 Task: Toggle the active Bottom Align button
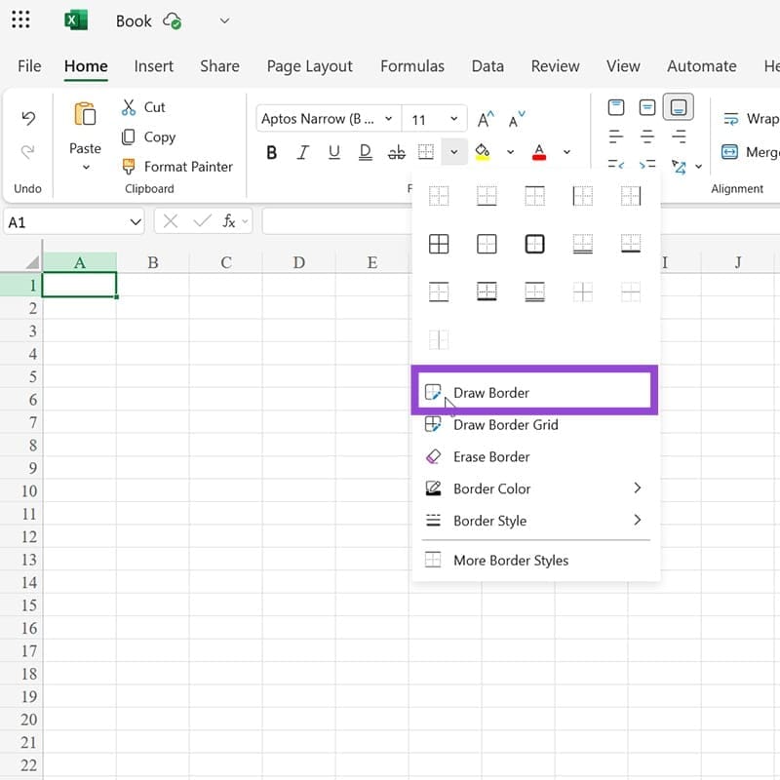point(679,107)
